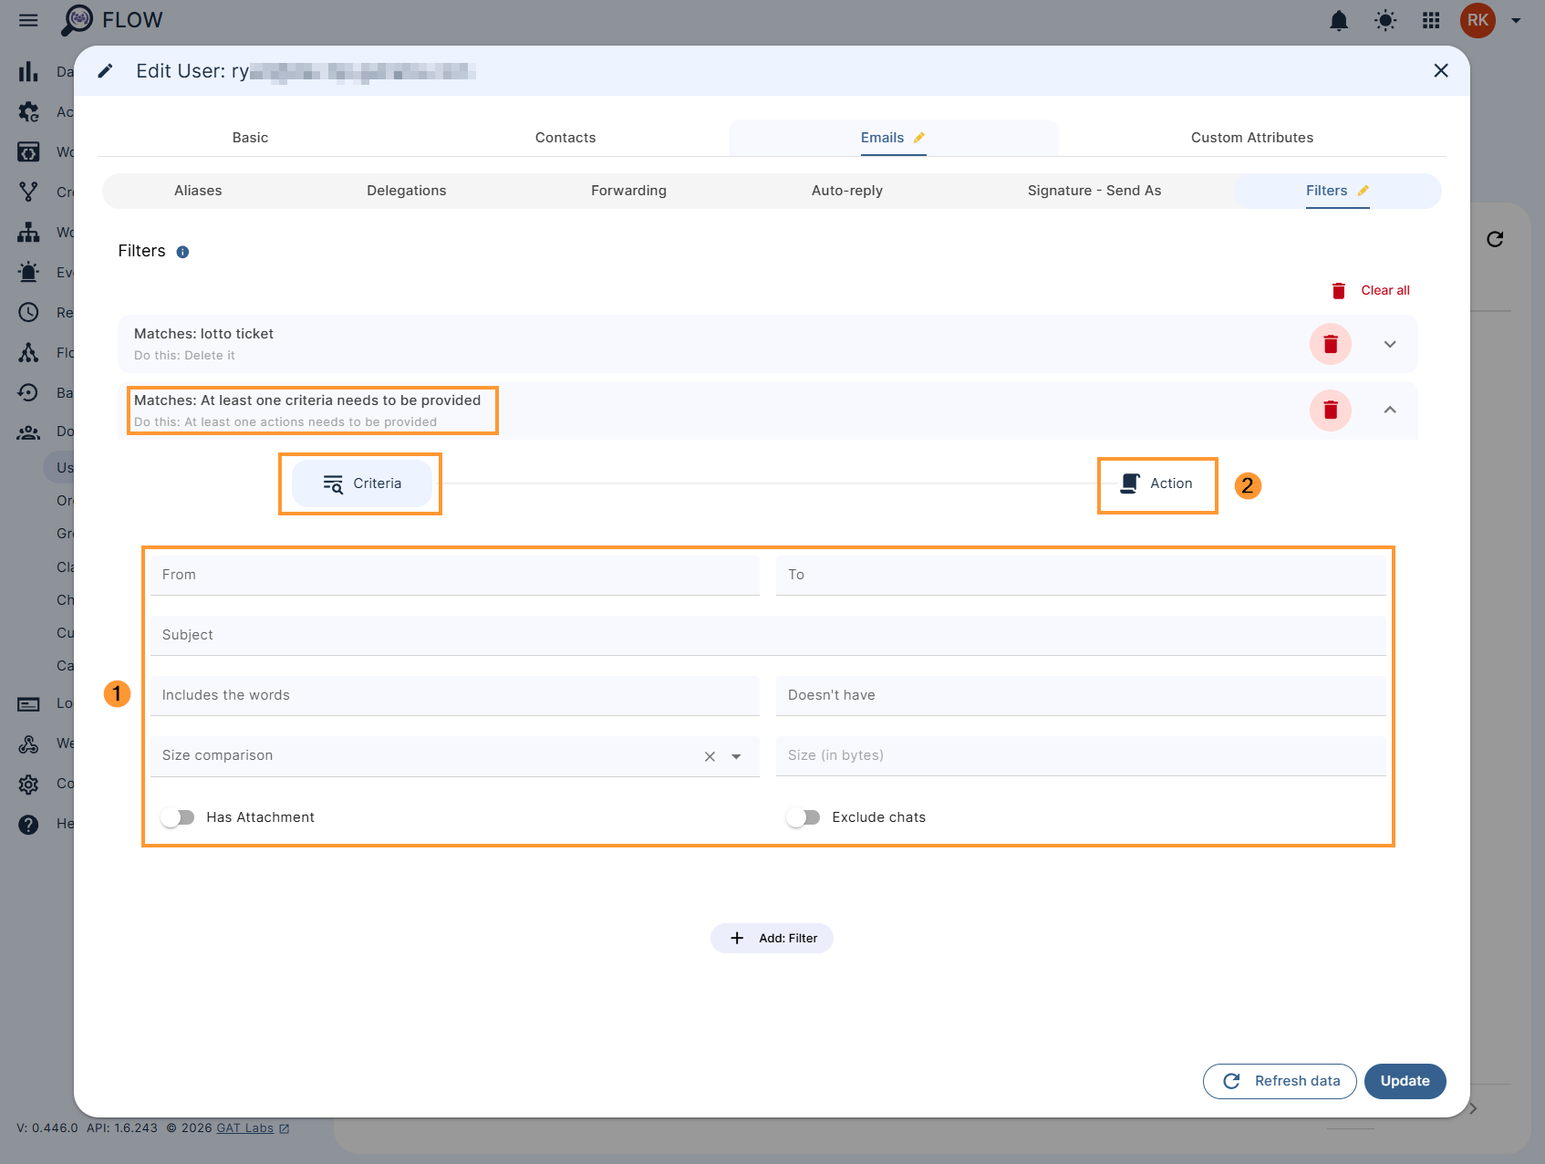Toggle the light/dark theme sun icon

coord(1385,20)
